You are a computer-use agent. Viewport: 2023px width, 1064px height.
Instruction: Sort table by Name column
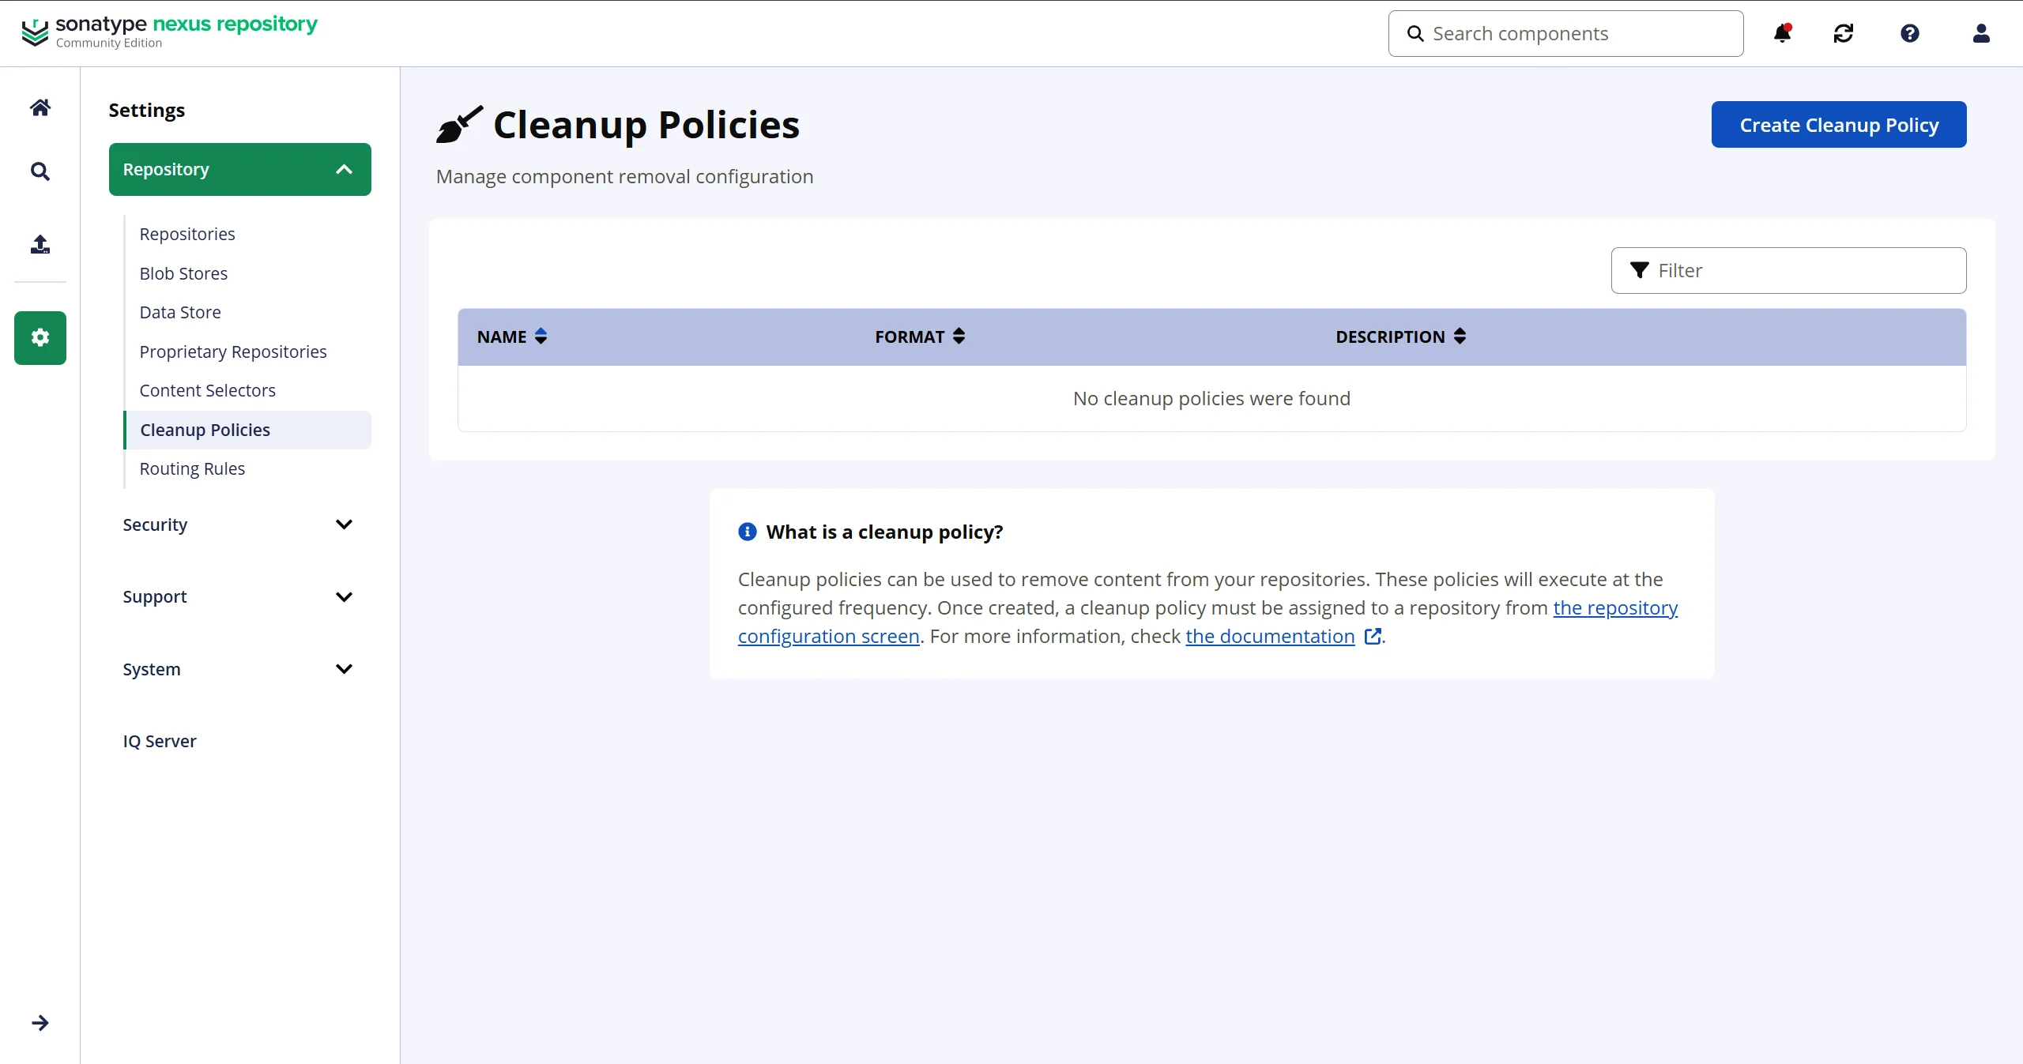(512, 336)
